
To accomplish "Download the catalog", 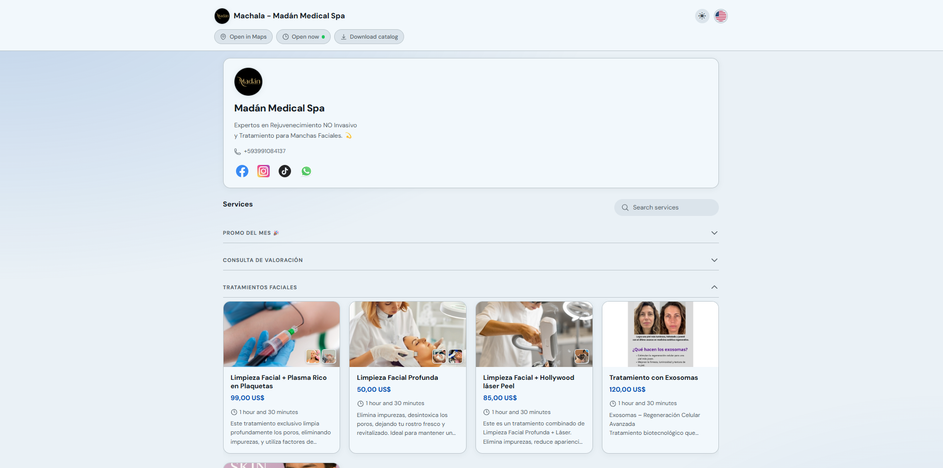I will pos(369,37).
